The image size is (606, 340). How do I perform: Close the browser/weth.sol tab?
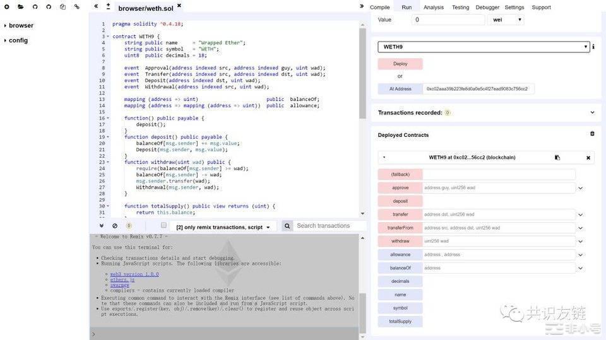click(179, 6)
